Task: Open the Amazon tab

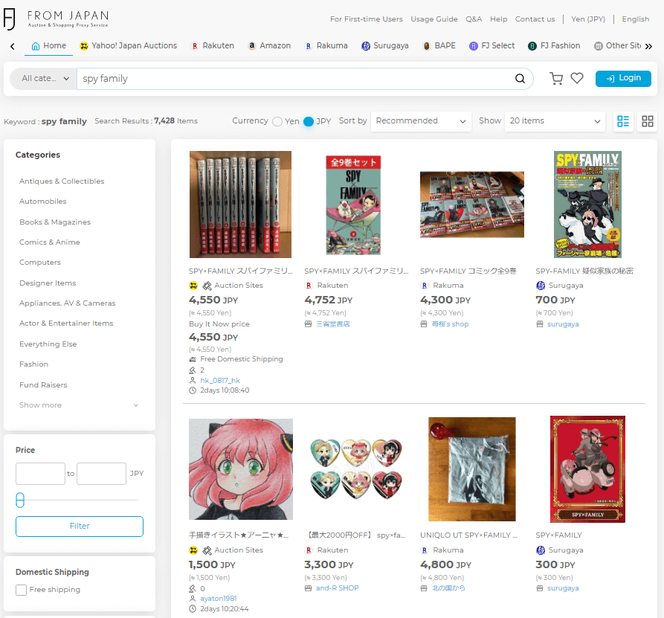Action: point(269,46)
